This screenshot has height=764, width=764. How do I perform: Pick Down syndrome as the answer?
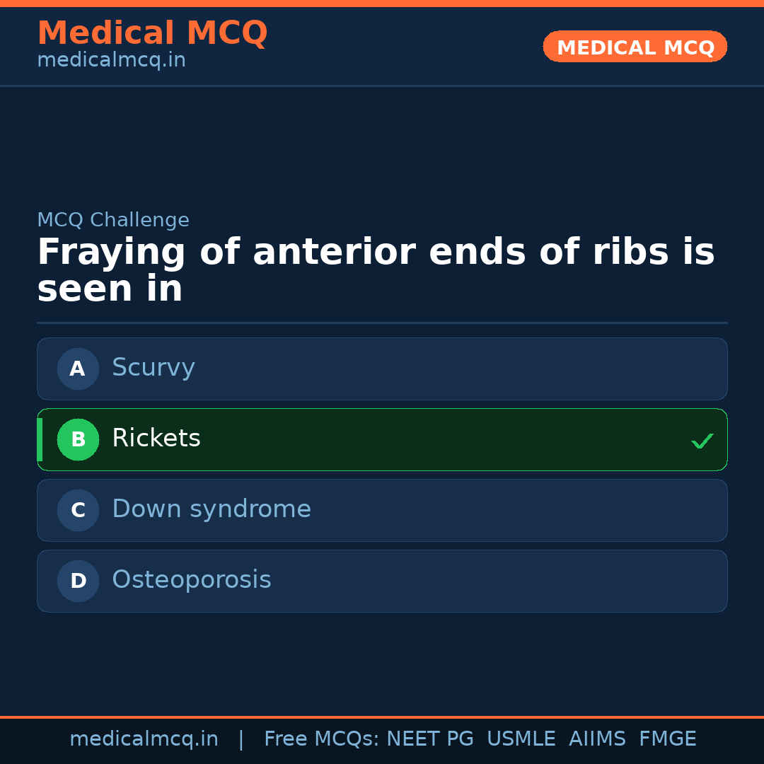click(212, 509)
